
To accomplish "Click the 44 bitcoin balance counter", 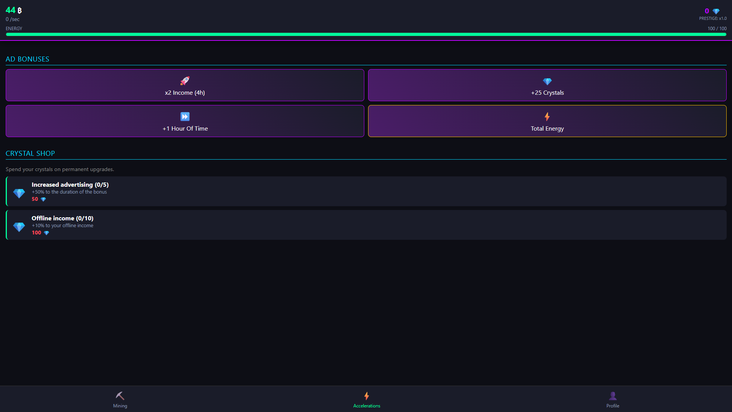I will (x=14, y=10).
